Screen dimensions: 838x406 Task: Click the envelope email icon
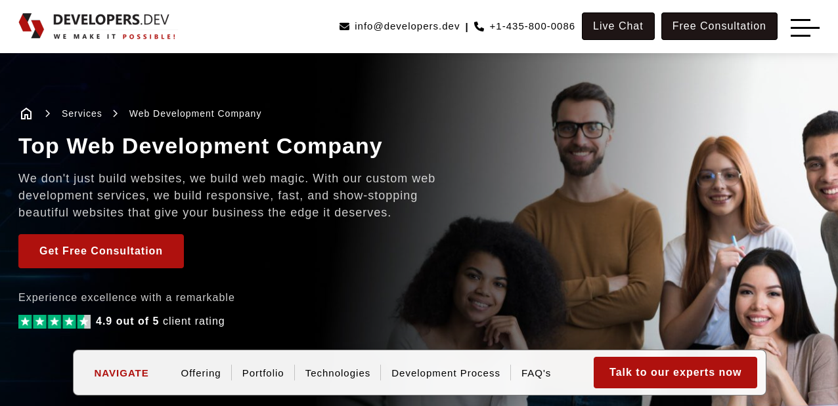344,26
